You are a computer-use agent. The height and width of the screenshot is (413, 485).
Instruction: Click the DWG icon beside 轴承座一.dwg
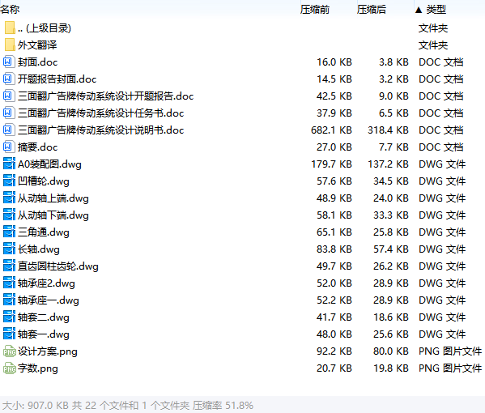9,300
